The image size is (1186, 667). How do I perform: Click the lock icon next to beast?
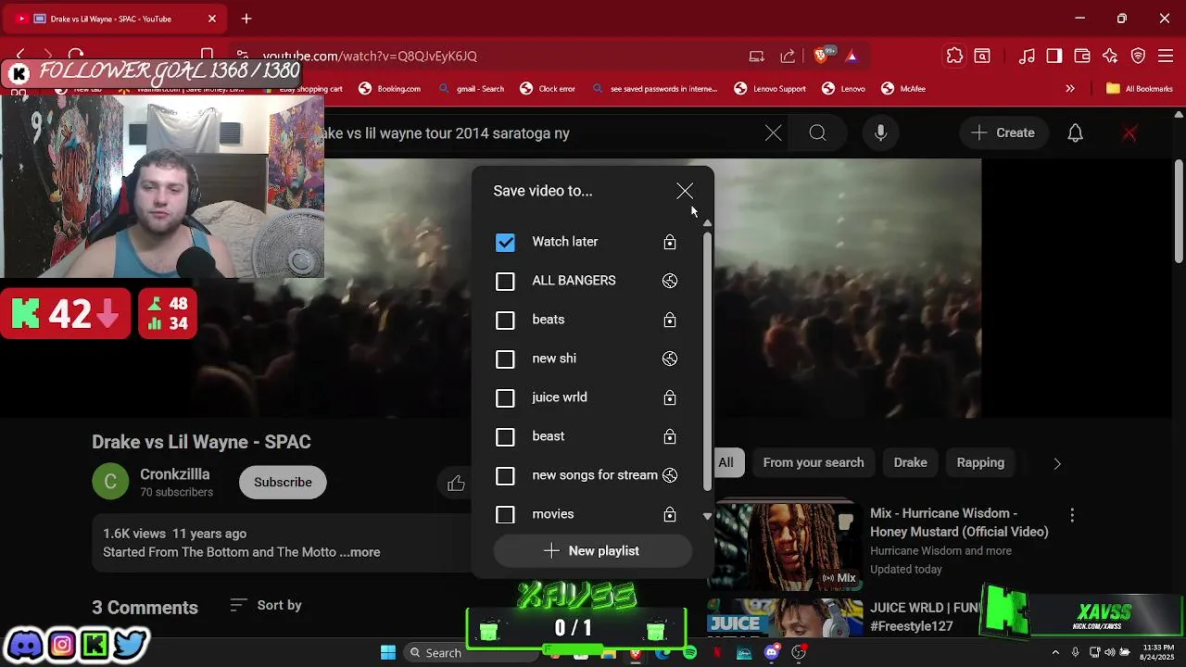670,436
